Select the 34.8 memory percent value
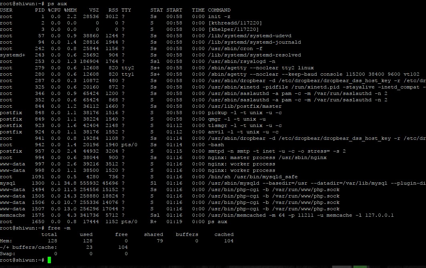 pyautogui.click(x=70, y=183)
